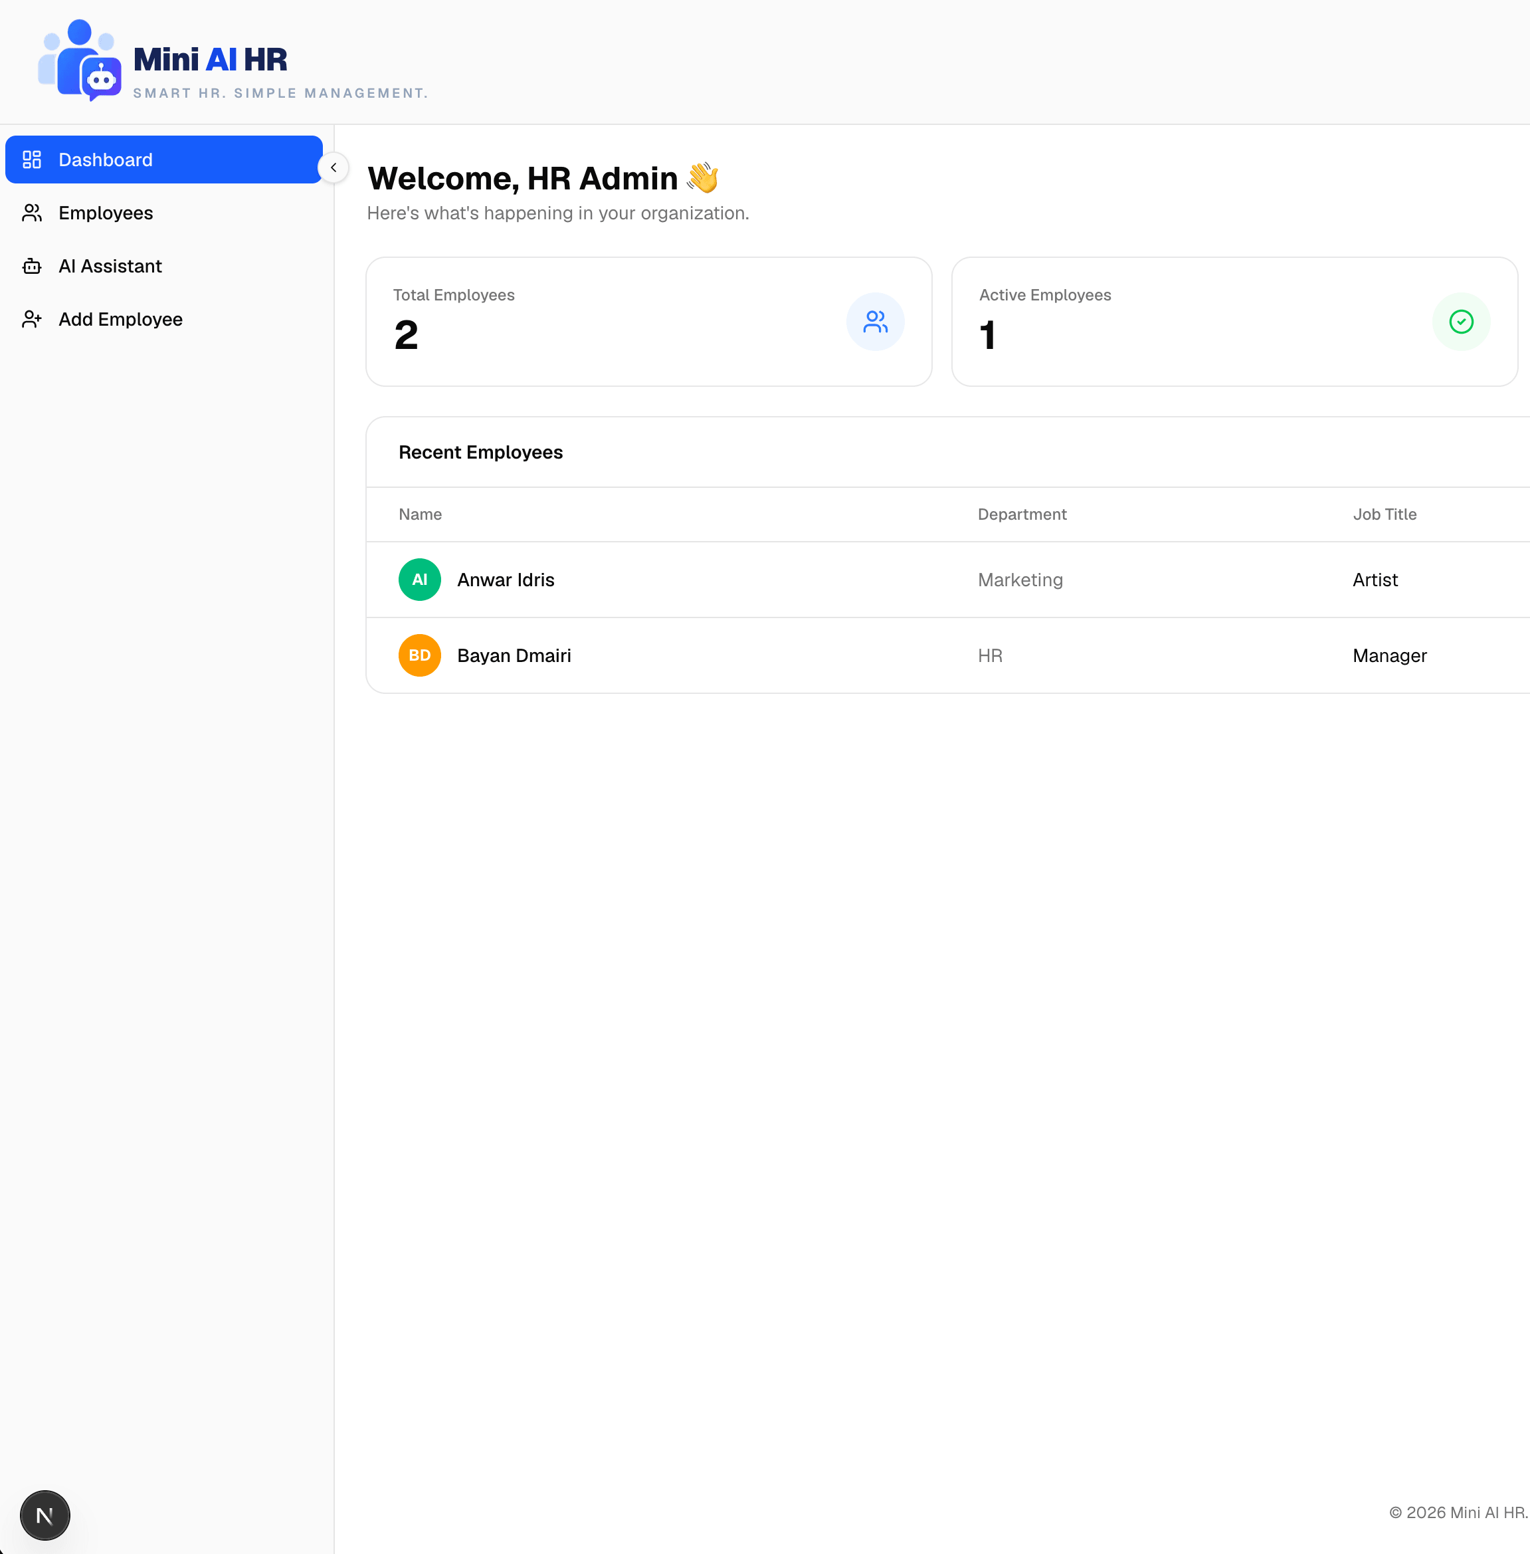The height and width of the screenshot is (1554, 1530).
Task: Click the Employees people icon in sidebar
Action: (x=32, y=212)
